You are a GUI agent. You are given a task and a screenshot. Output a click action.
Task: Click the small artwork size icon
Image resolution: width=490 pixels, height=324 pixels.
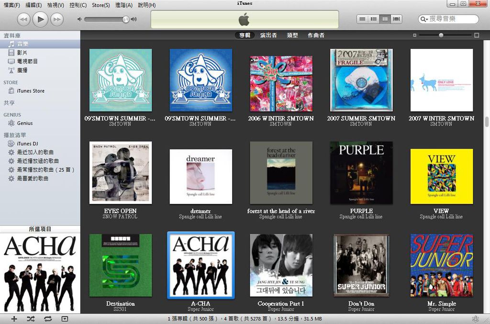(x=415, y=35)
